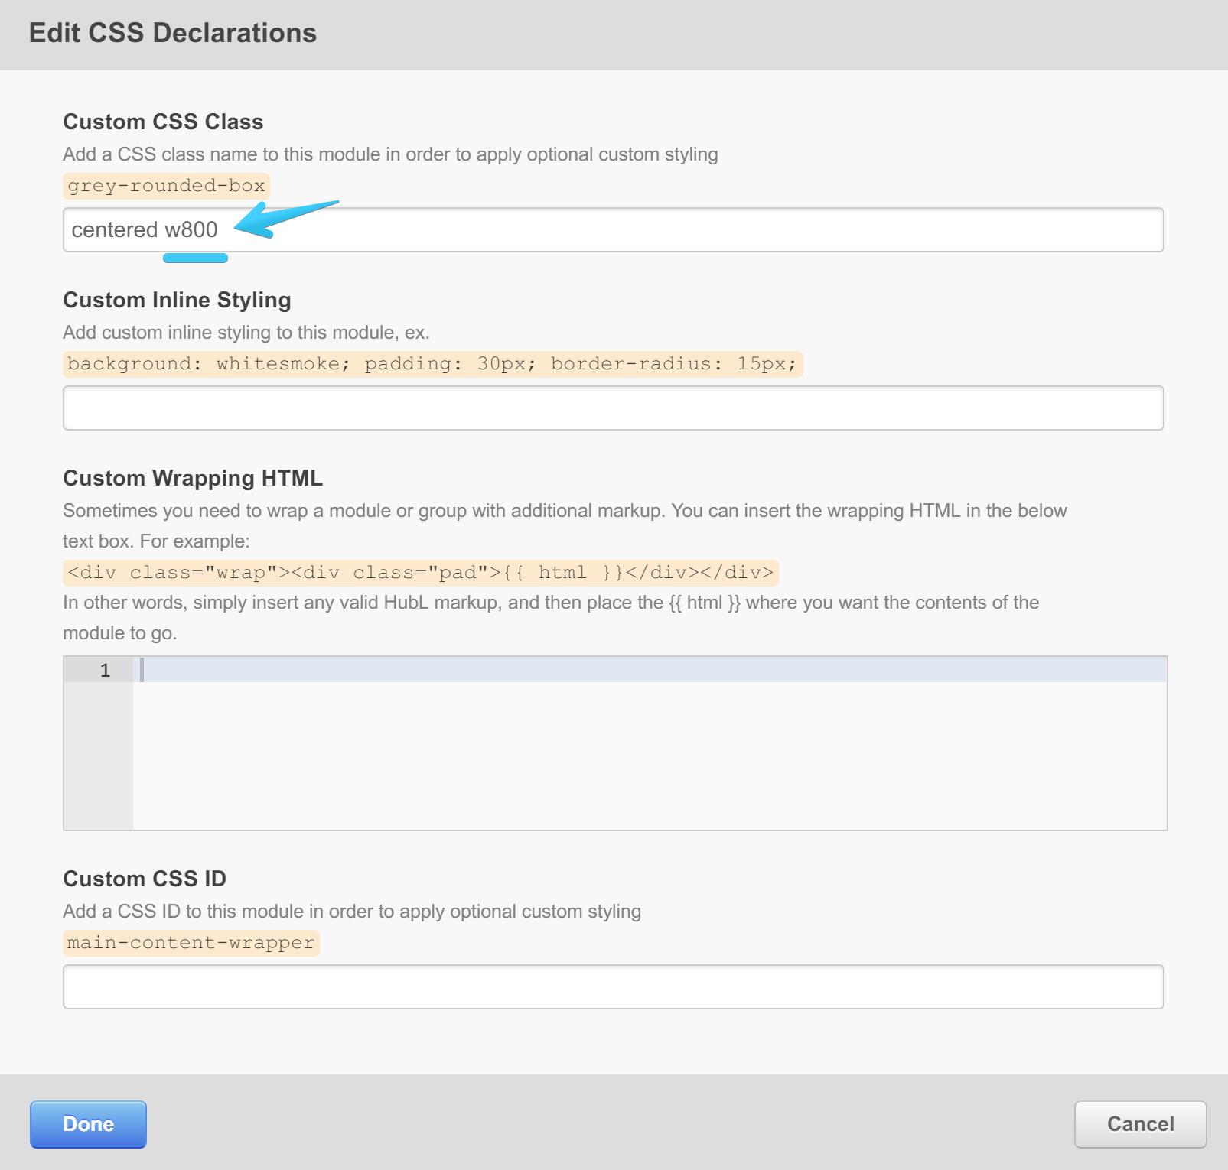Click the Custom Wrapping HTML heading

(193, 478)
